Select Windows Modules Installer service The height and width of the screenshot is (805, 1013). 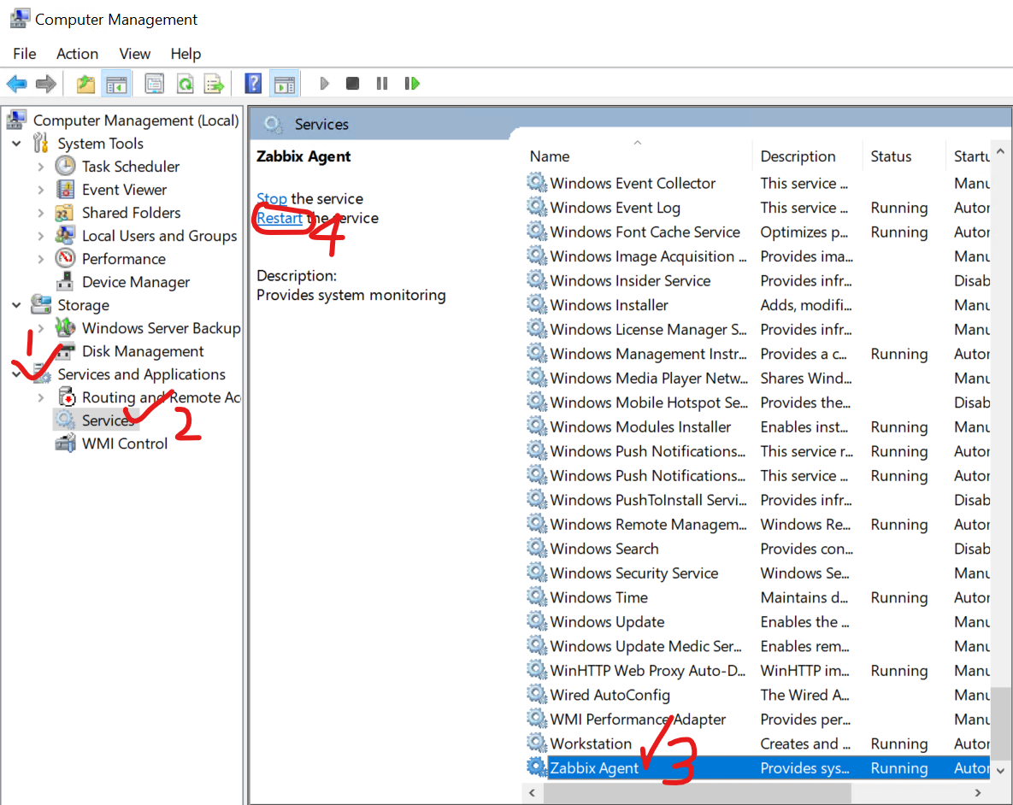click(x=757, y=427)
